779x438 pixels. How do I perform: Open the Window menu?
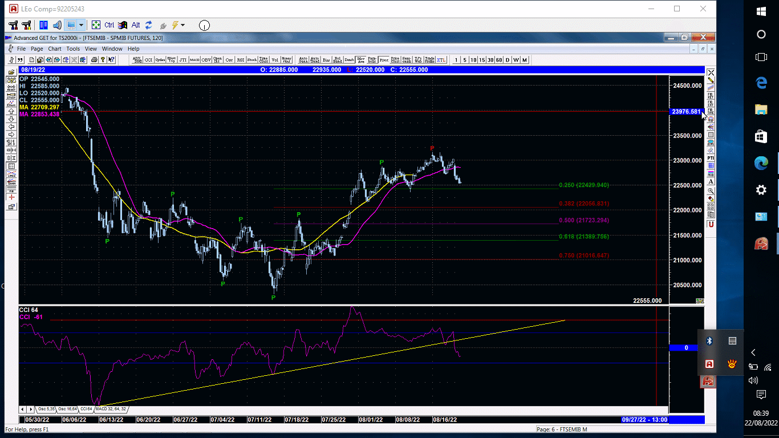pyautogui.click(x=112, y=49)
